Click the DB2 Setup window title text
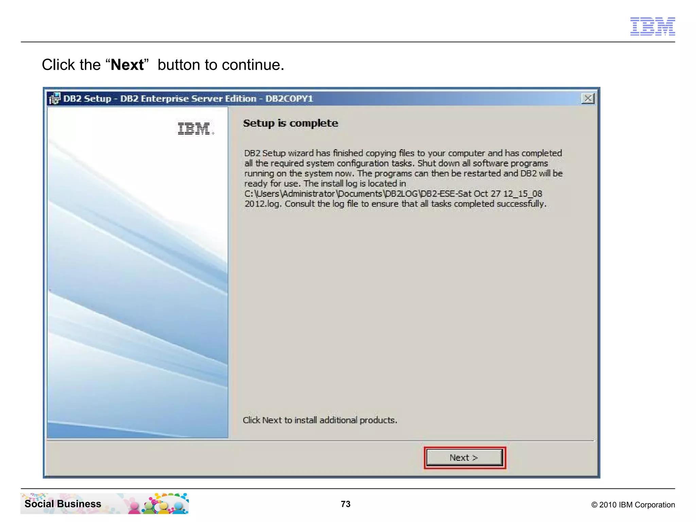The width and height of the screenshot is (696, 522). pos(188,99)
